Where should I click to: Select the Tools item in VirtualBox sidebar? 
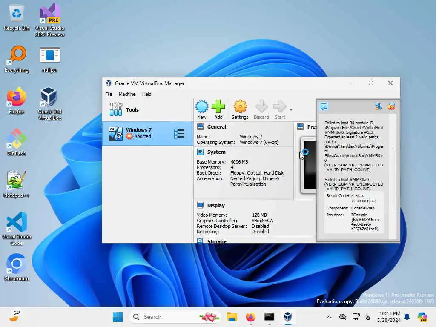point(148,109)
